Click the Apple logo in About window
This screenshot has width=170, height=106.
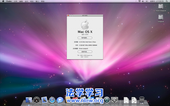85,25
